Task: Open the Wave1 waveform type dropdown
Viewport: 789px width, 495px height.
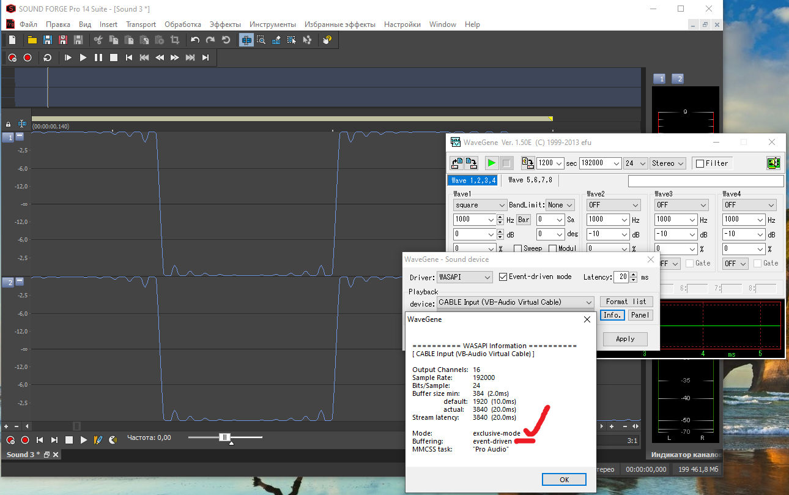Action: 480,205
